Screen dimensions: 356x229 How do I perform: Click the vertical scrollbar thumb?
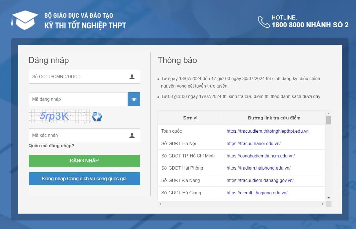(328, 120)
